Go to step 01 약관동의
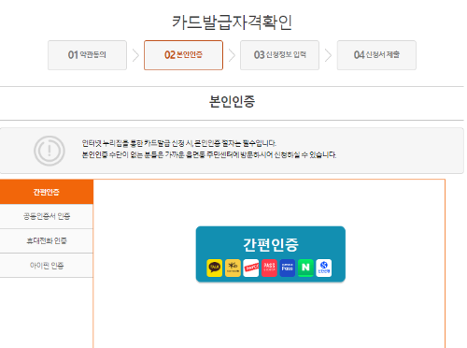The height and width of the screenshot is (348, 467). pos(87,55)
